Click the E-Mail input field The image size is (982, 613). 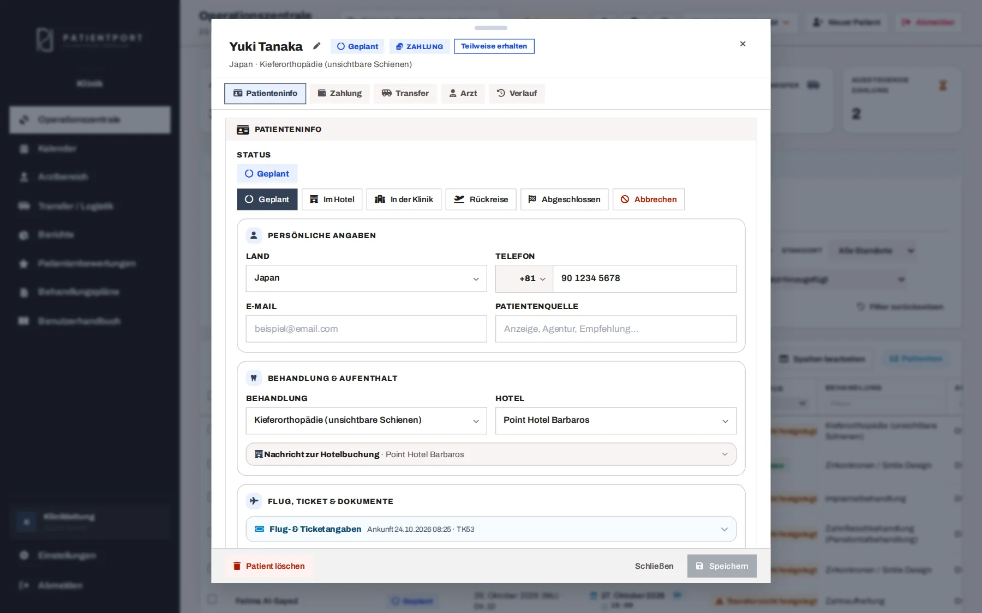pos(366,329)
